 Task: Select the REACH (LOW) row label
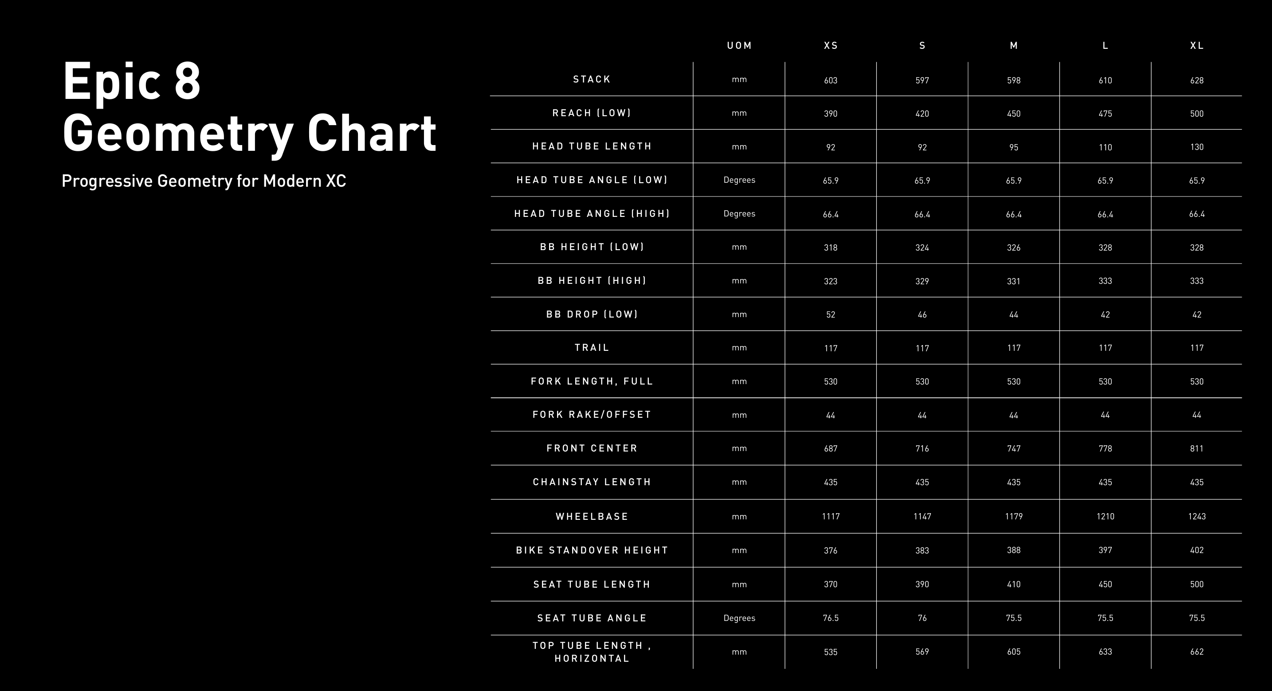tap(592, 113)
